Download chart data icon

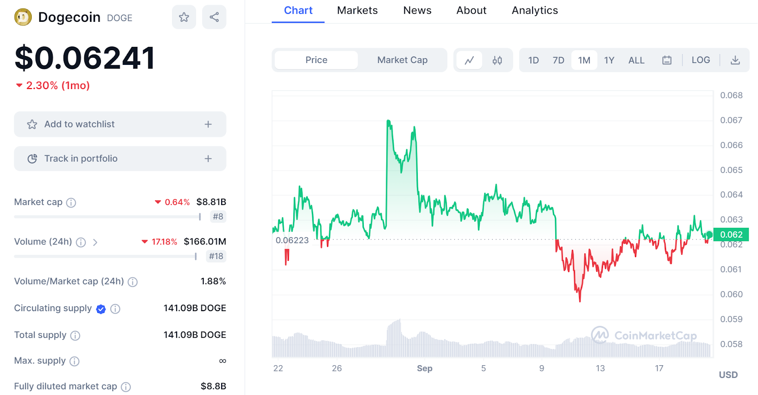pos(735,60)
